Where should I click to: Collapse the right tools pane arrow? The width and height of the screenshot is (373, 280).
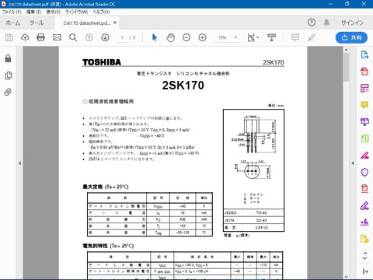(353, 163)
